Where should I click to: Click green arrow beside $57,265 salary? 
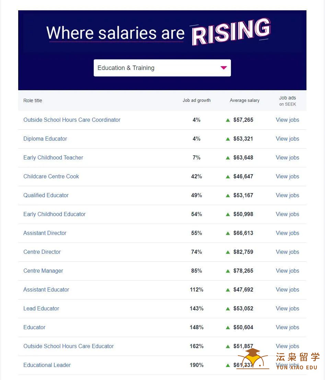pyautogui.click(x=228, y=120)
